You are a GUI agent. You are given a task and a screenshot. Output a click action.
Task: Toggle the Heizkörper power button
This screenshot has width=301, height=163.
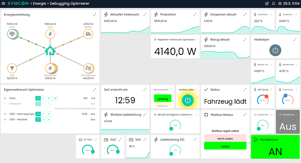tap(275, 50)
